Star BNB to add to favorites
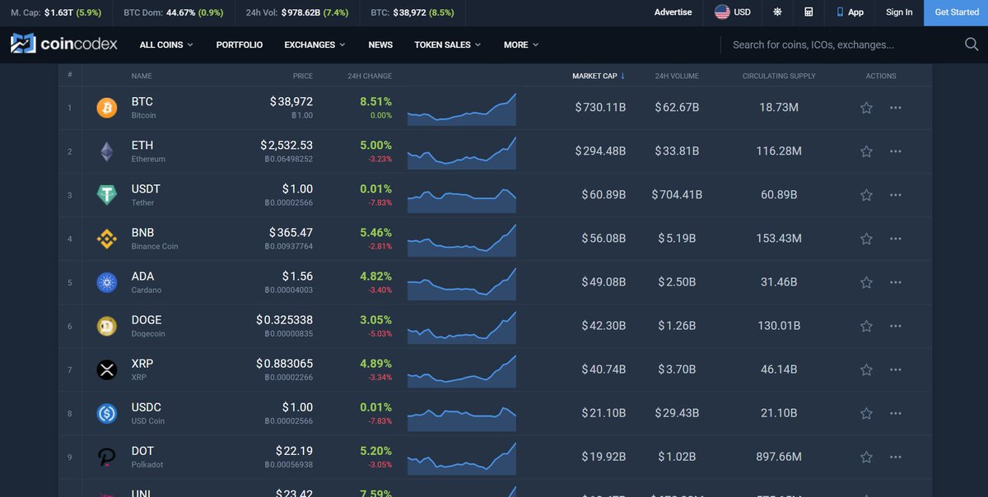 coord(866,239)
